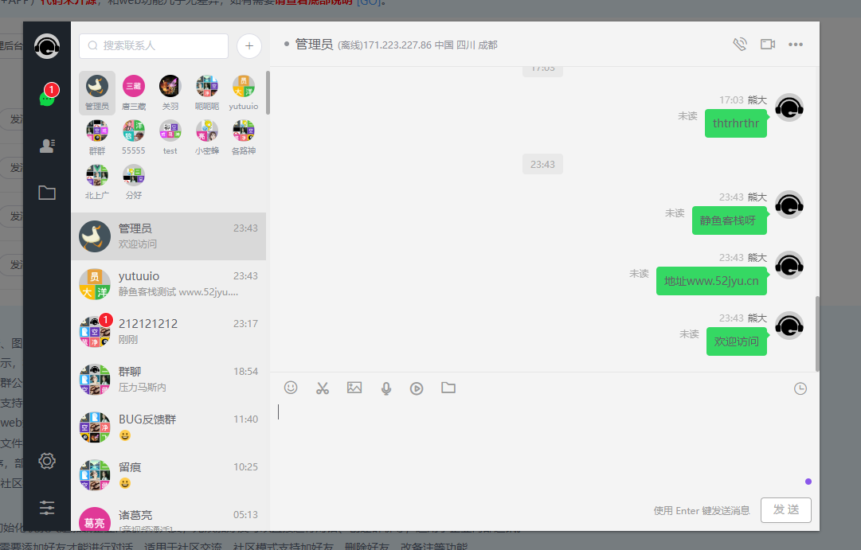Image resolution: width=861 pixels, height=550 pixels.
Task: Select the 群聊 chat in list
Action: [x=168, y=380]
